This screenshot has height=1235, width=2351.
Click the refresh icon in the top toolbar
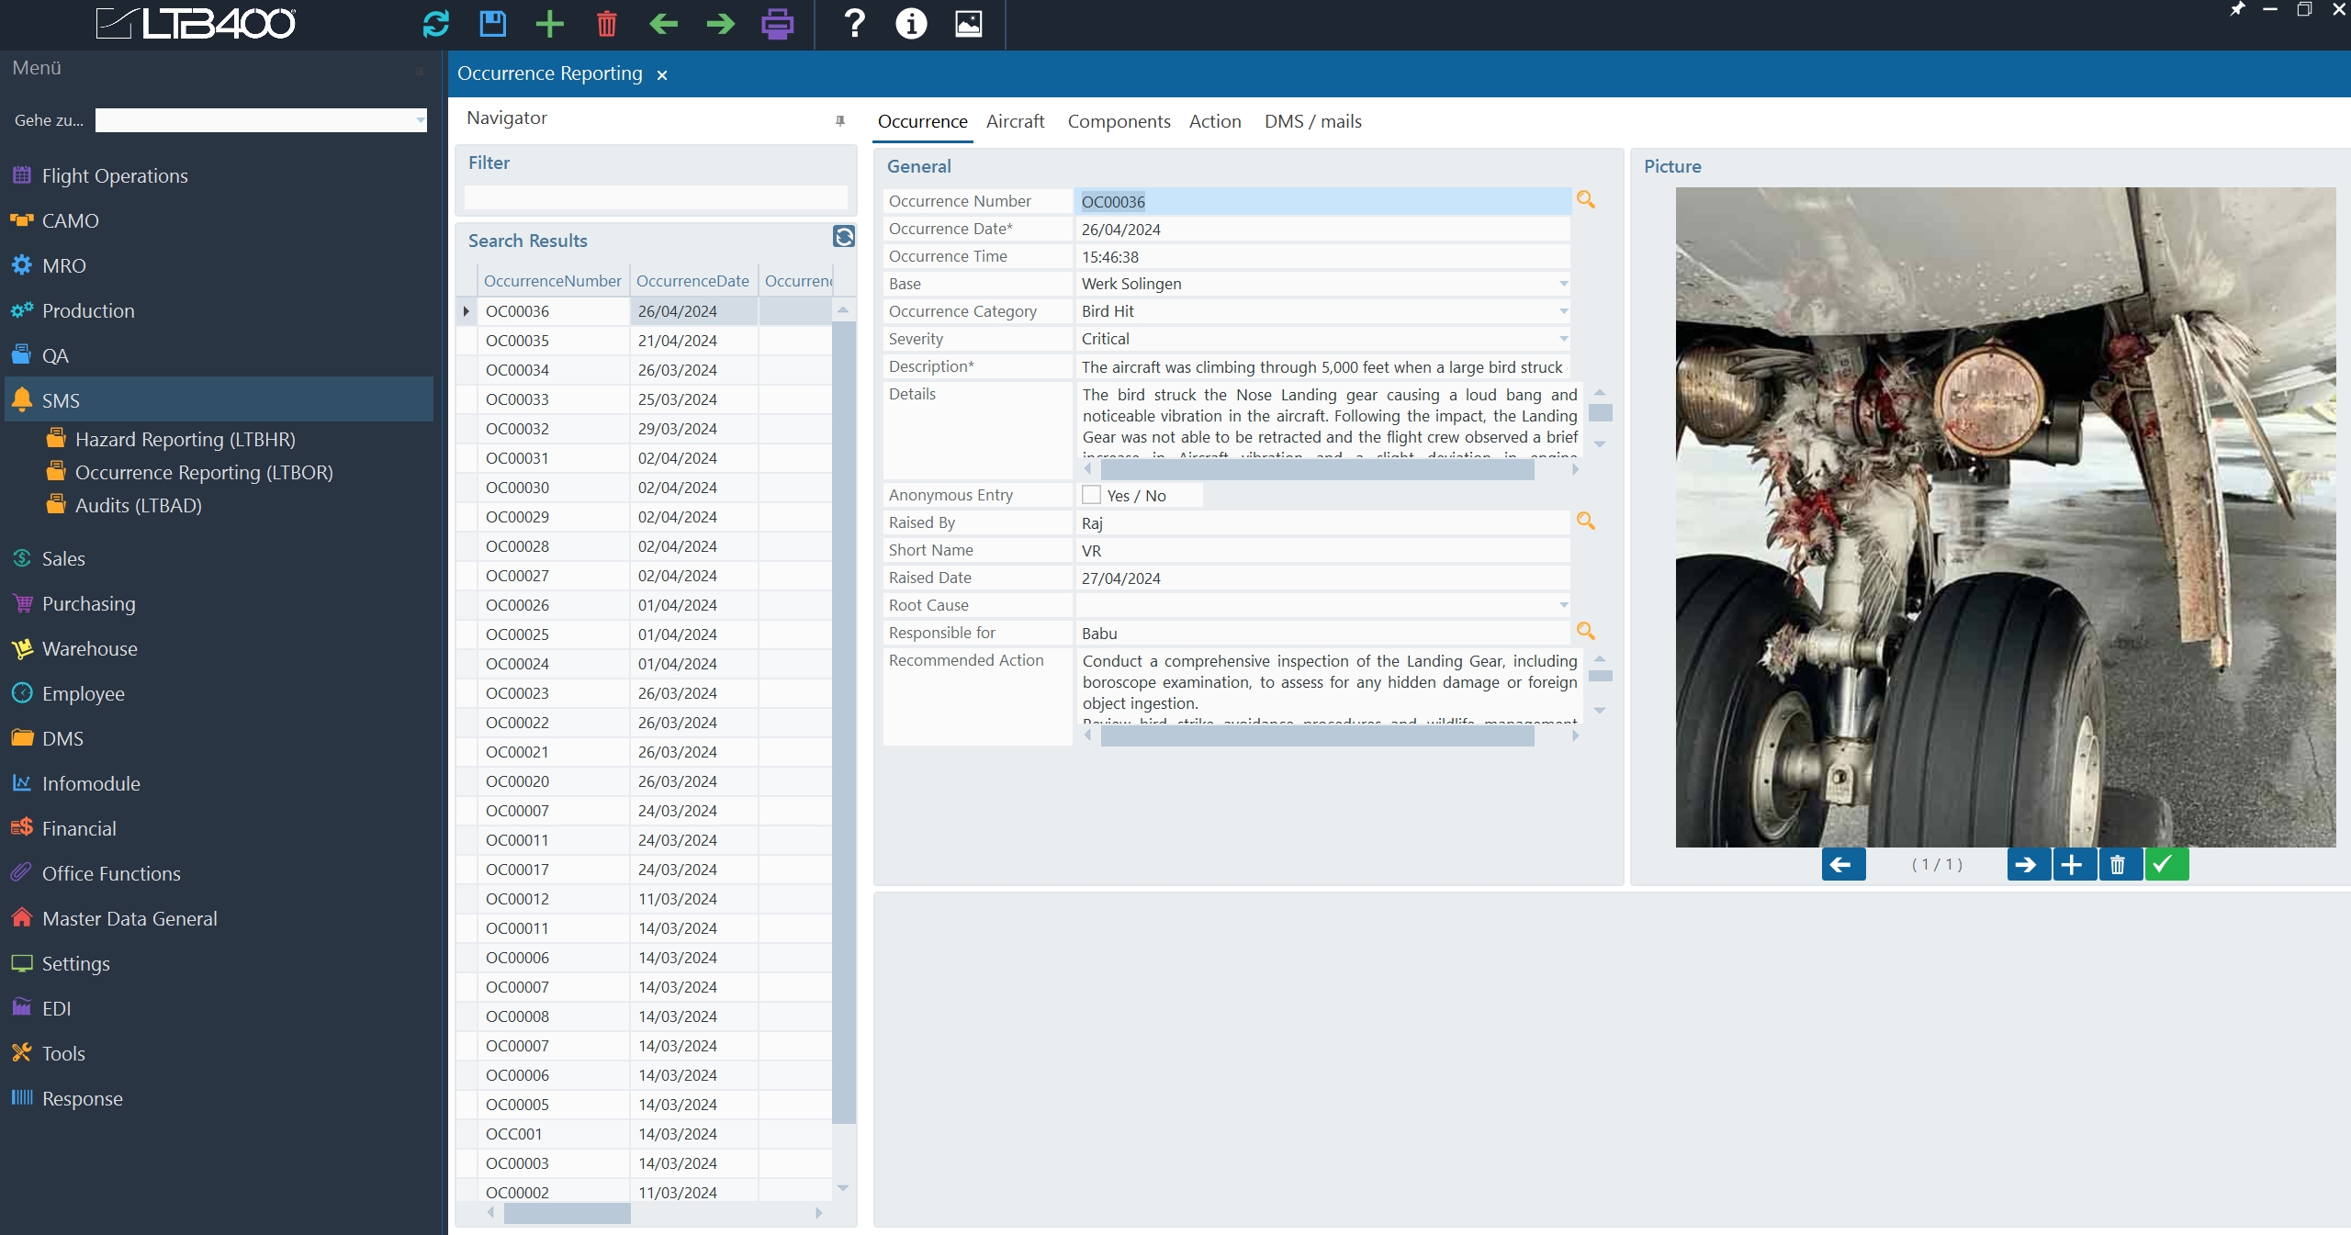tap(435, 24)
